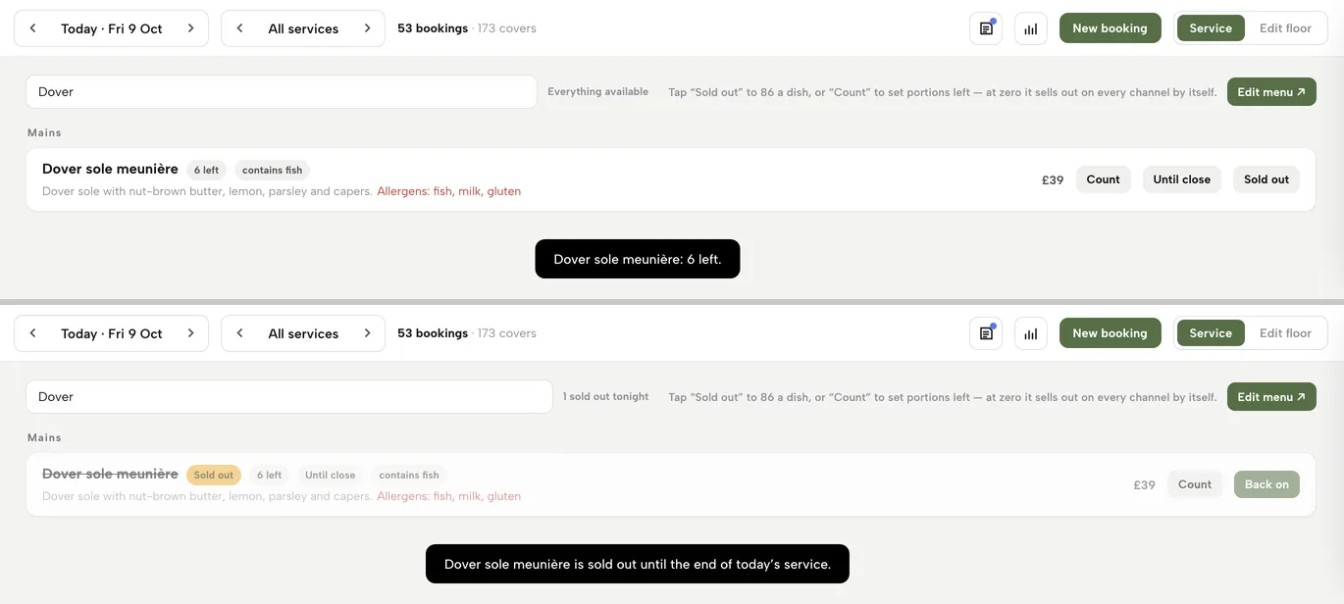
Task: Open the bar chart stats icon in the sold-out view
Action: 1031,333
